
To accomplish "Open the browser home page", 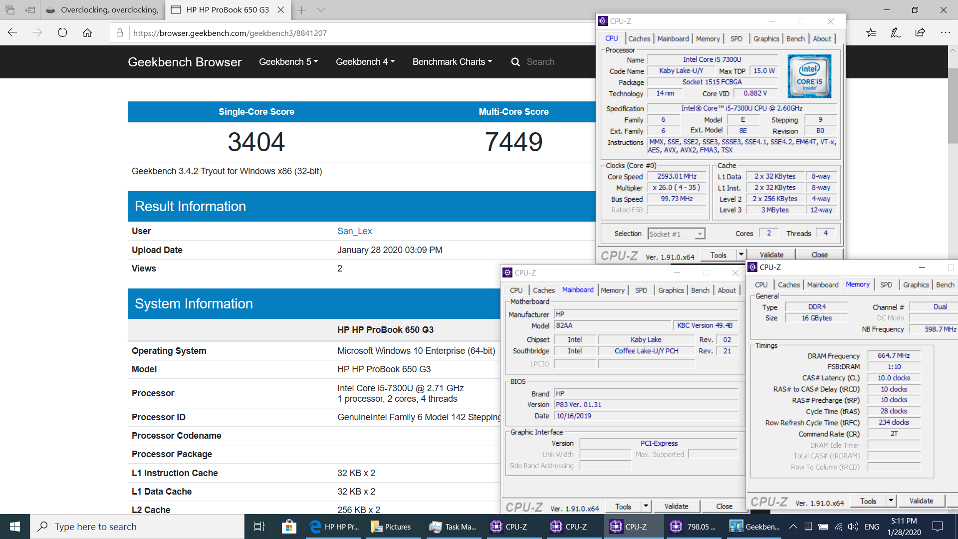I will click(87, 33).
